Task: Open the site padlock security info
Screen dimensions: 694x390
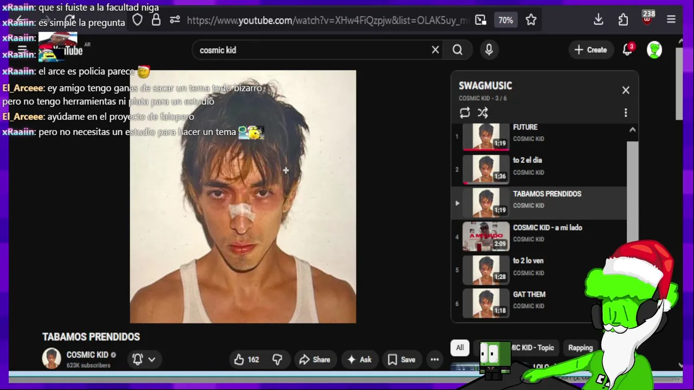Action: pyautogui.click(x=156, y=20)
